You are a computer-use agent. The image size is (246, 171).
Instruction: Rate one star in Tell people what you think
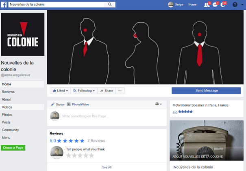coord(69,156)
